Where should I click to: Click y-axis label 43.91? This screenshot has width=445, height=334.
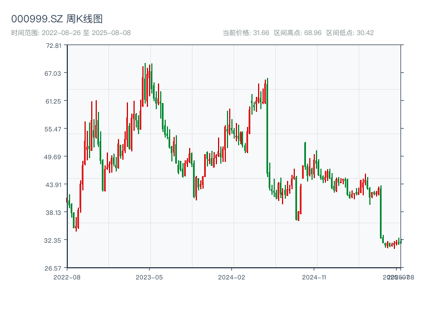pos(53,185)
